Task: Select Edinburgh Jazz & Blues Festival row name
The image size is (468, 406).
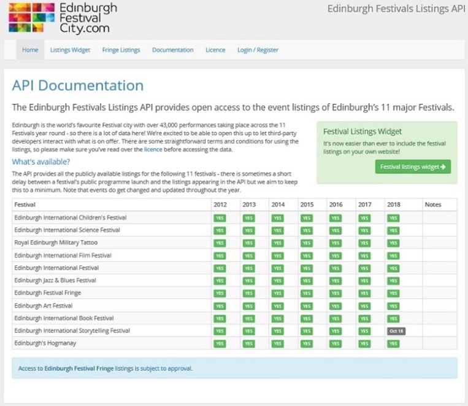Action: click(x=55, y=281)
